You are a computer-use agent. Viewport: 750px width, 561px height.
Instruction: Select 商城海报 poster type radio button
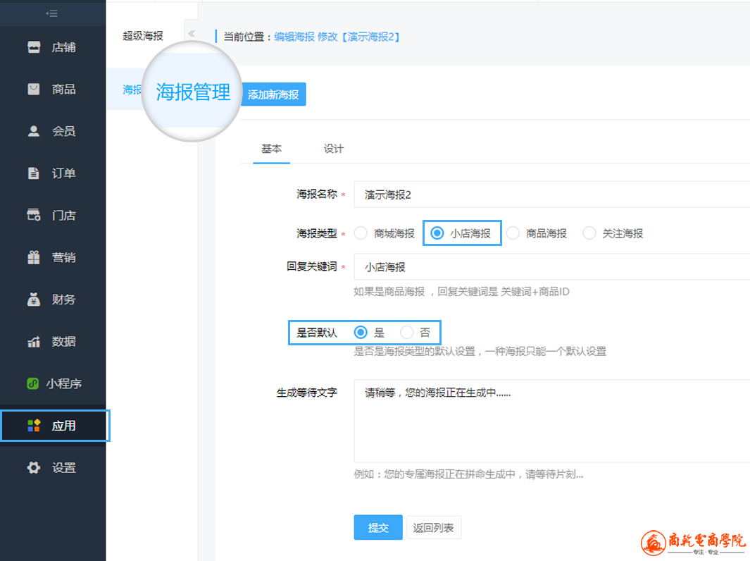point(361,233)
